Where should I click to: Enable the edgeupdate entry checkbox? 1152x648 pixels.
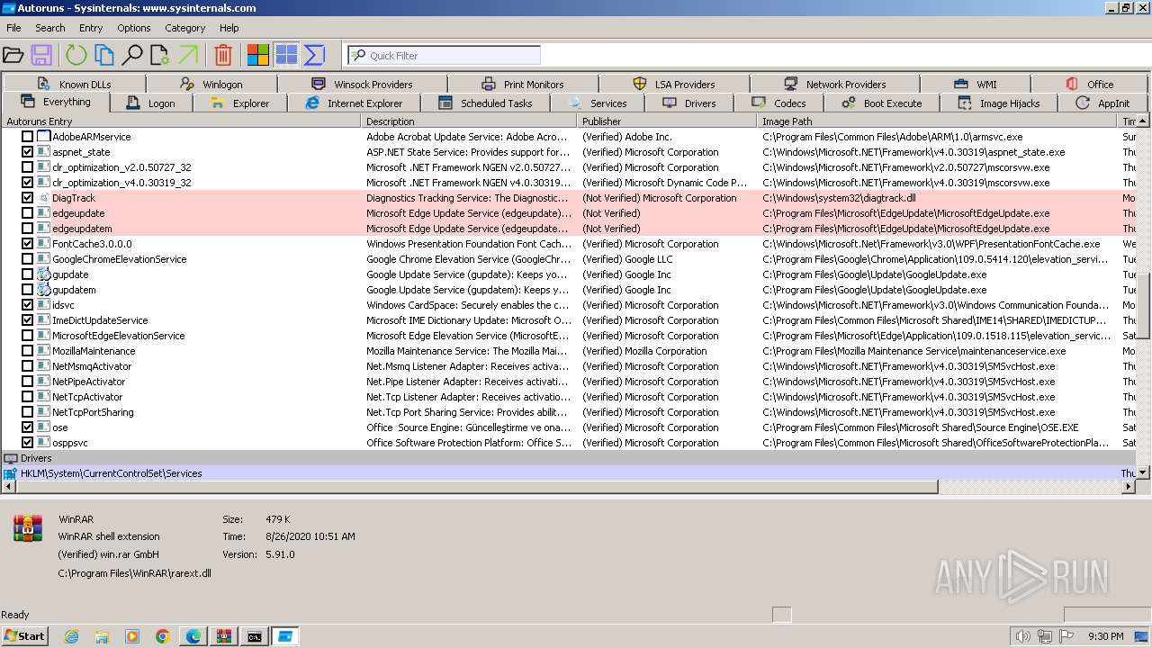coord(27,213)
